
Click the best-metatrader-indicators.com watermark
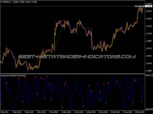click(76, 56)
